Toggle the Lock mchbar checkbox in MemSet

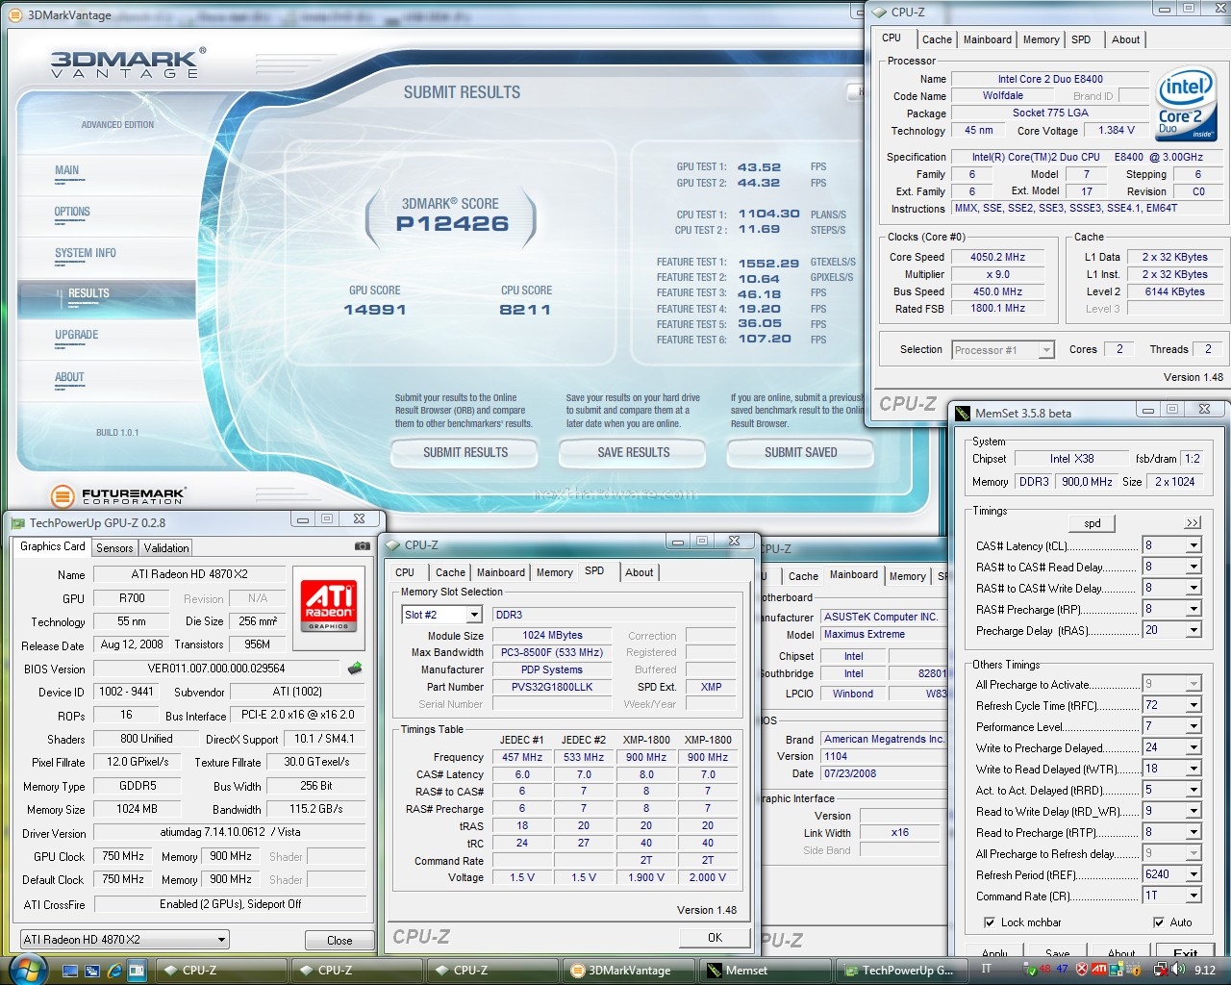click(x=990, y=922)
